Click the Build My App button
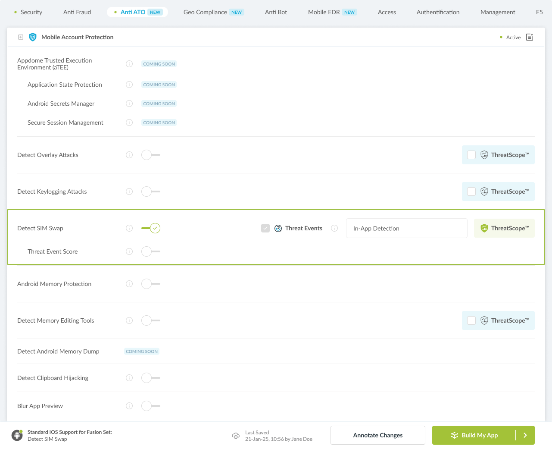Viewport: 552px width, 449px height. click(474, 435)
